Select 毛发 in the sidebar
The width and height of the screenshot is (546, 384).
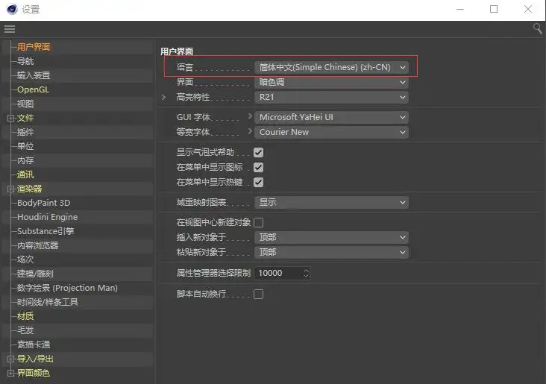point(25,330)
